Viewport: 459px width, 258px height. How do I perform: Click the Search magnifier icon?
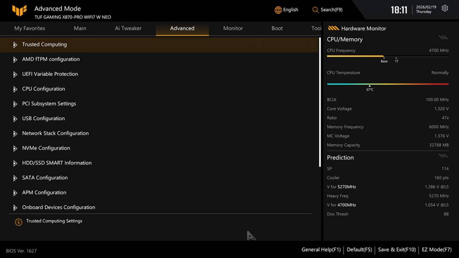316,10
